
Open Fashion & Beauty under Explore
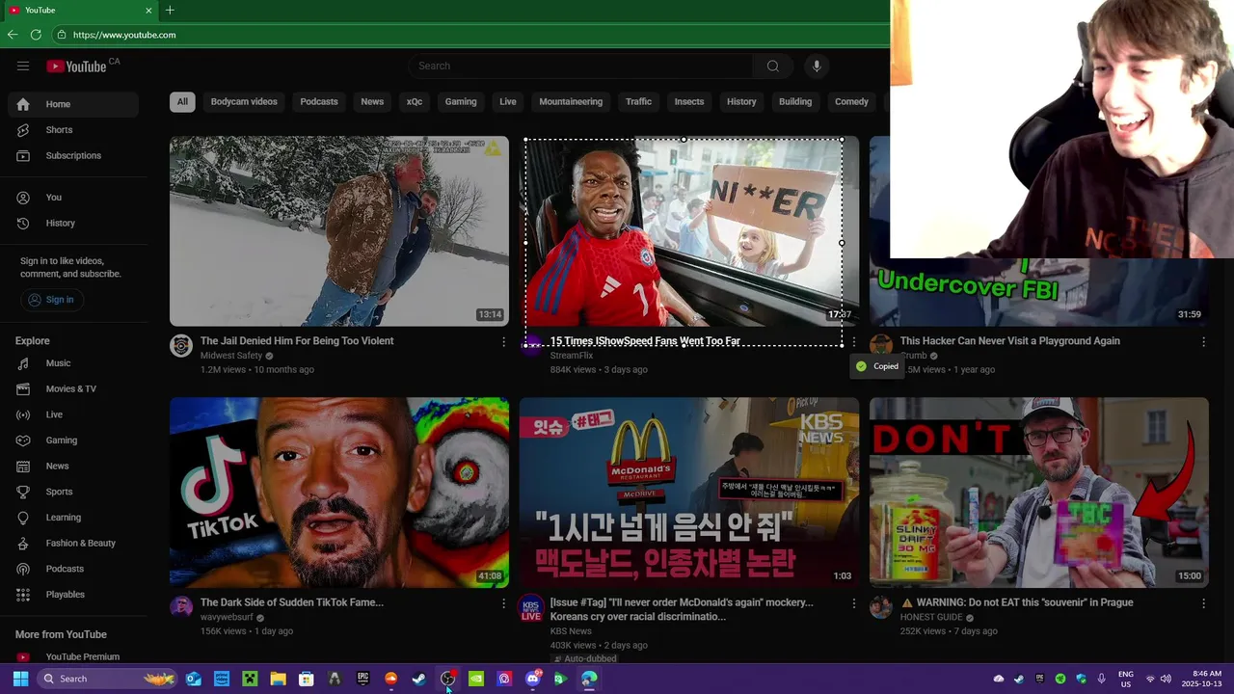coord(73,543)
